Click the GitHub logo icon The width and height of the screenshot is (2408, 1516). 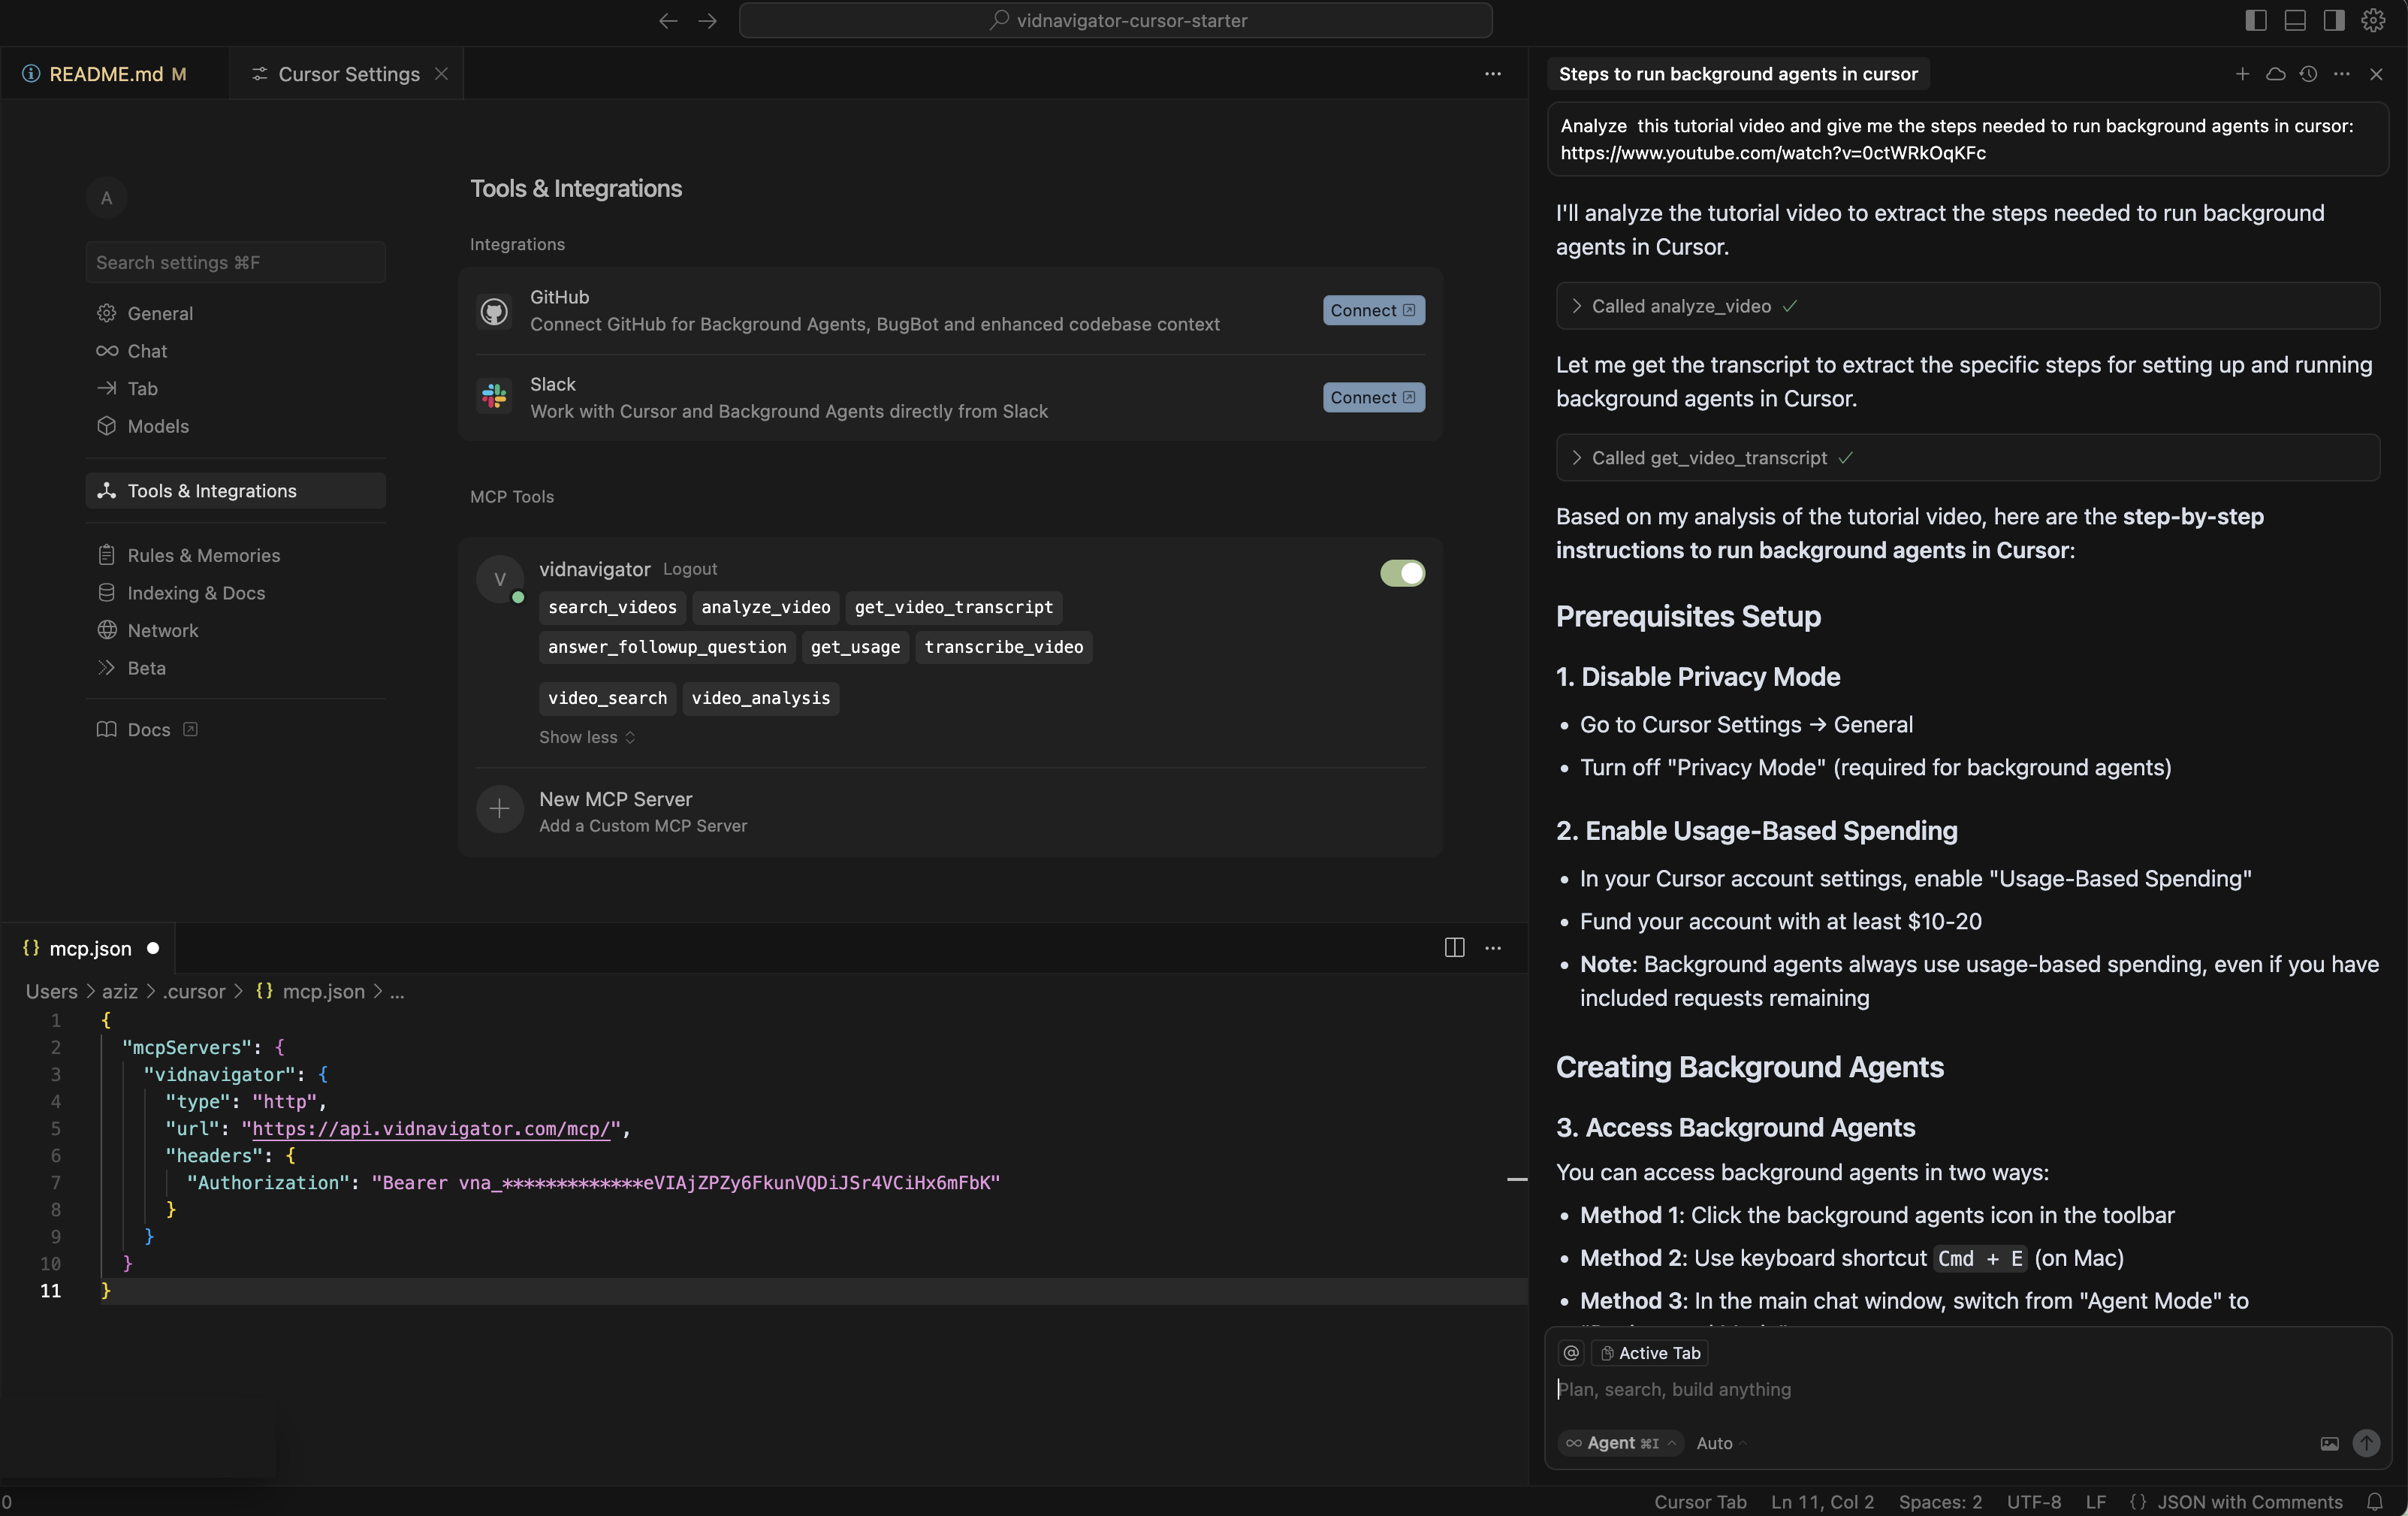coord(494,311)
